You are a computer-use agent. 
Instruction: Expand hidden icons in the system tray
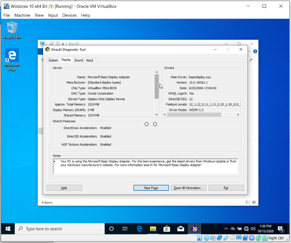[x=226, y=228]
